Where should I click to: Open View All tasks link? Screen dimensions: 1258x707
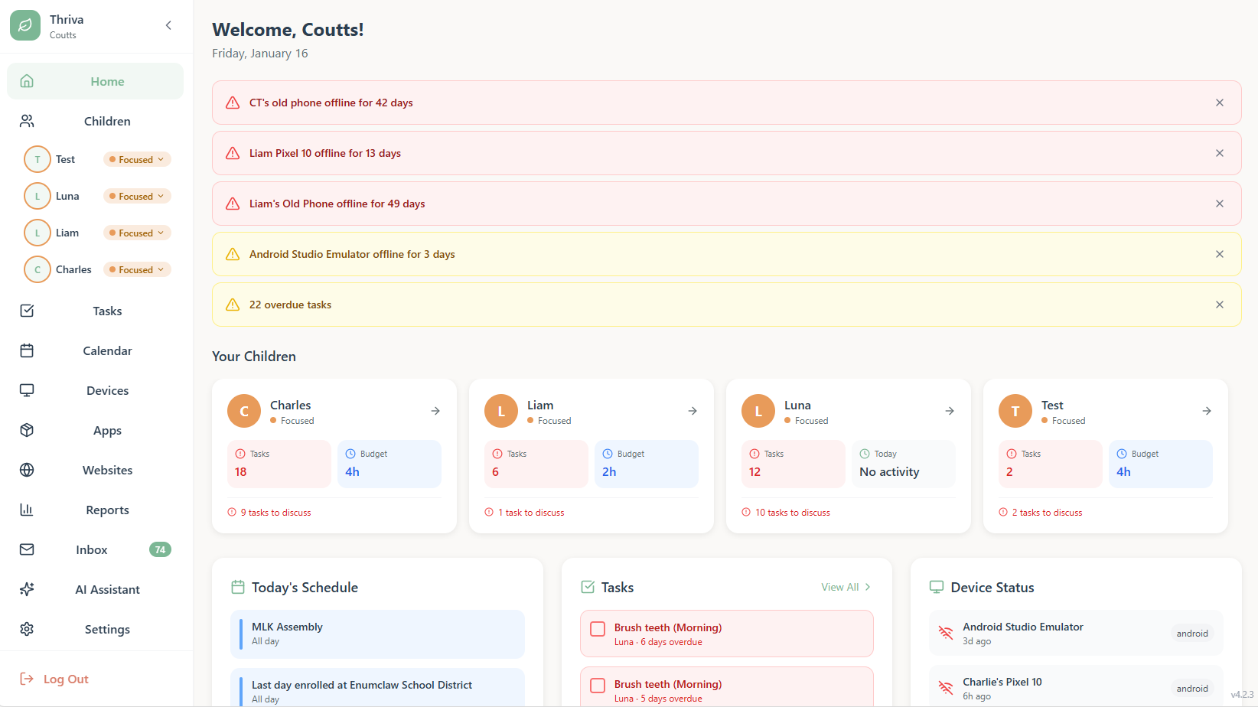tap(840, 587)
